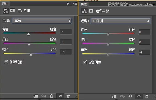Click the layer mask icon in left panel
This screenshot has width=156, height=100.
pyautogui.click(x=12, y=10)
